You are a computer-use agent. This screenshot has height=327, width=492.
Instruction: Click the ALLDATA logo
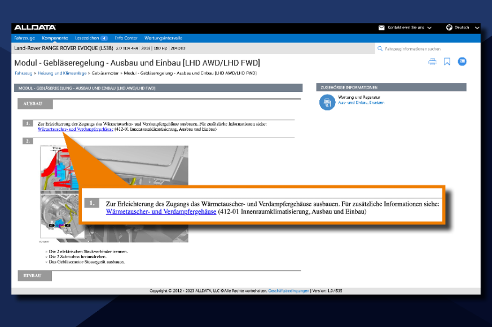point(35,28)
